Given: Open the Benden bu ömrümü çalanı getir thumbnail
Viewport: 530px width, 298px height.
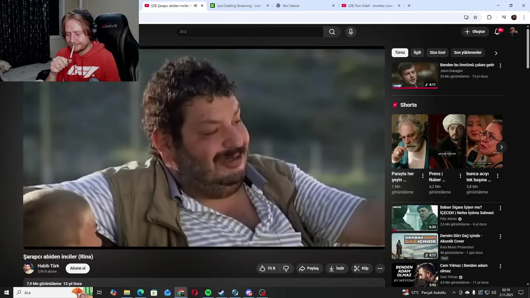Looking at the screenshot, I should (415, 75).
